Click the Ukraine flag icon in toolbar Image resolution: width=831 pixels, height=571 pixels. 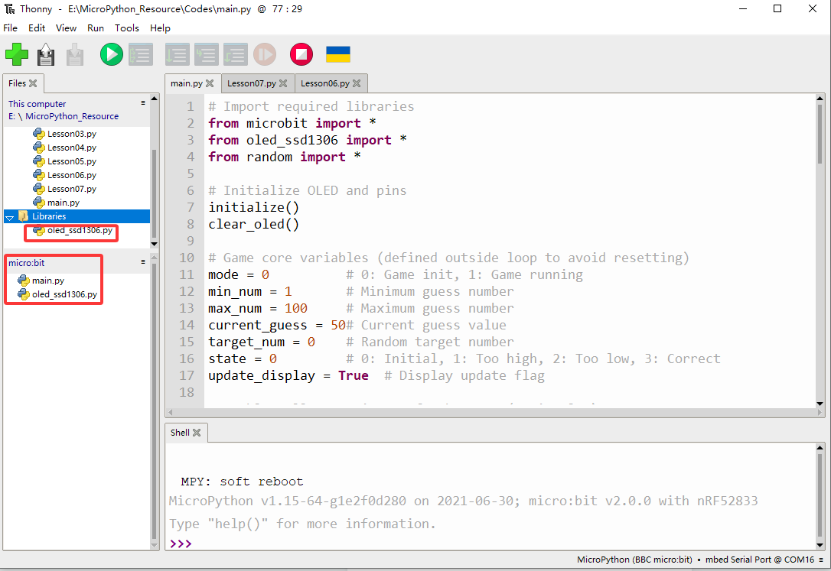(x=337, y=54)
